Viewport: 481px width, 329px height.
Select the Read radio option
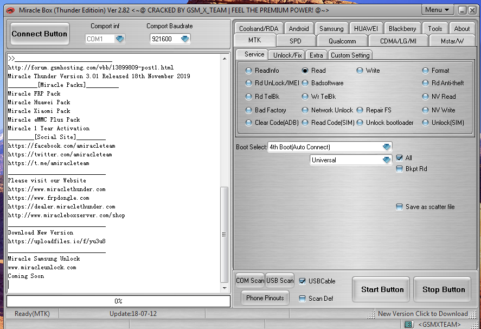click(314, 71)
